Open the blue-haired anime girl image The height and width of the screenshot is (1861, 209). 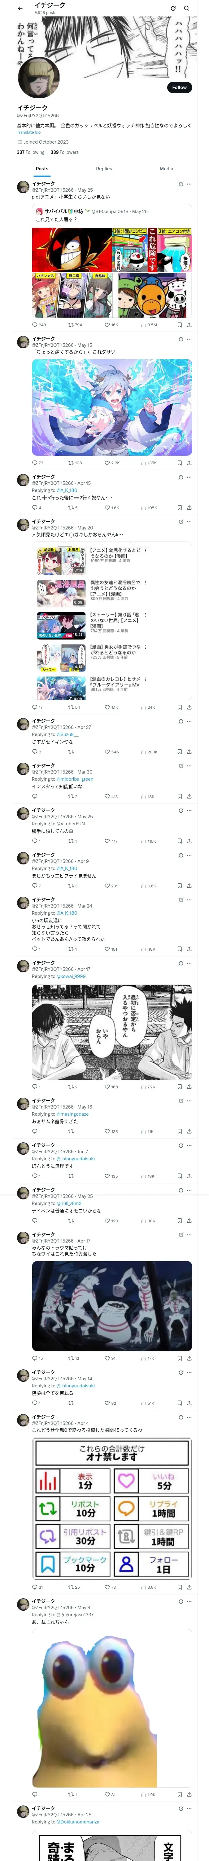pyautogui.click(x=112, y=408)
